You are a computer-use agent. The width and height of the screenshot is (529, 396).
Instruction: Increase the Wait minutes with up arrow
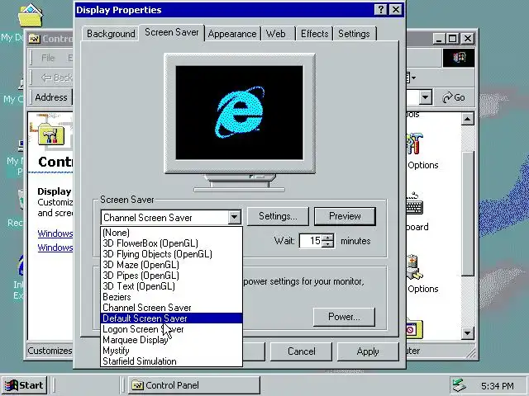tap(327, 238)
